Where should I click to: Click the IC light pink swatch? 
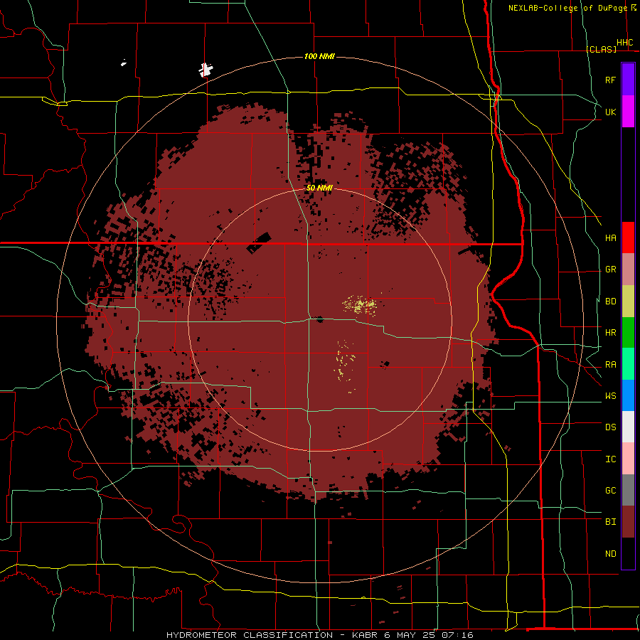[x=628, y=459]
